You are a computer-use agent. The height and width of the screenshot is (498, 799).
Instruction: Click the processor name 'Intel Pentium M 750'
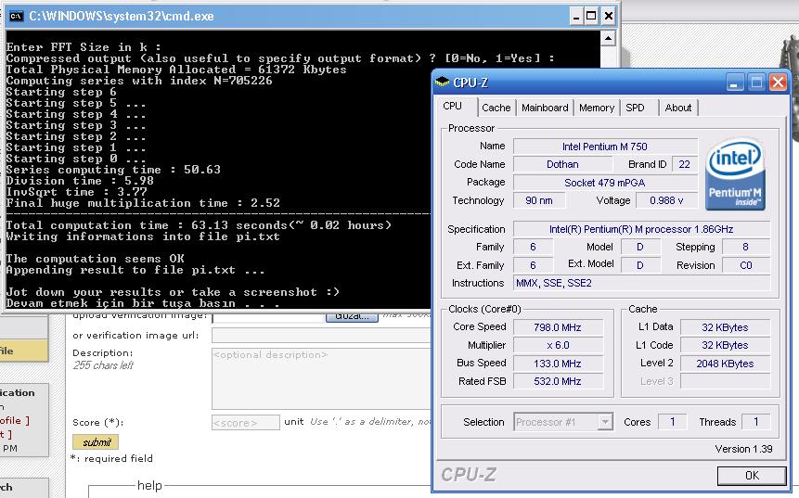point(605,147)
